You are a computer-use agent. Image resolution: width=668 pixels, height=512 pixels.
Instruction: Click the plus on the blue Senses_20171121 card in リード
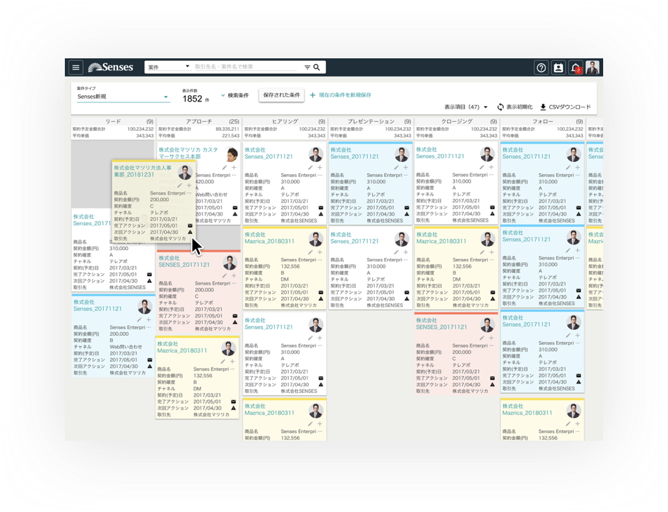149,320
